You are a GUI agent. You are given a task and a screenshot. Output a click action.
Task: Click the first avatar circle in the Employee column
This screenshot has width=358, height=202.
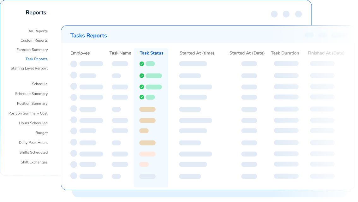point(74,63)
